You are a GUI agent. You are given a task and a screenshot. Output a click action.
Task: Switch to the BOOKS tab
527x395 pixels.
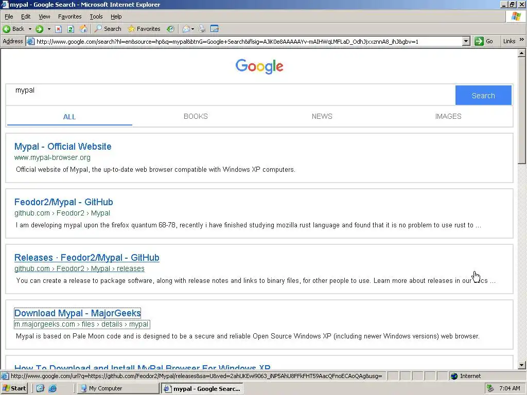tap(196, 117)
